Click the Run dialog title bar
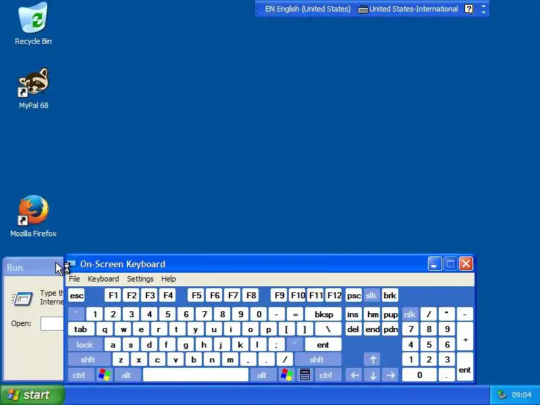 [33, 267]
